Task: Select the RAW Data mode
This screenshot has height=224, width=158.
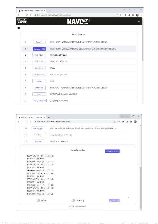Action: [x=38, y=141]
